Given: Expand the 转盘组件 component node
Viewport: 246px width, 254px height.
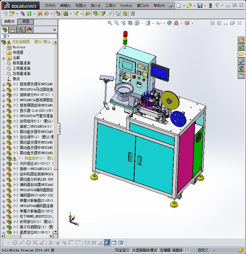Looking at the screenshot, I should pos(4,159).
